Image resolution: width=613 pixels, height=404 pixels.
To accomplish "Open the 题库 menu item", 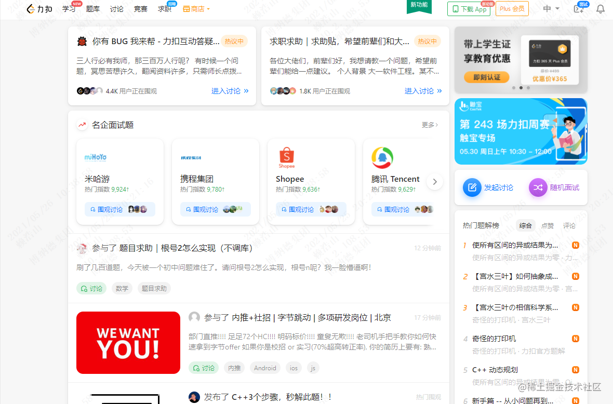I will [93, 8].
